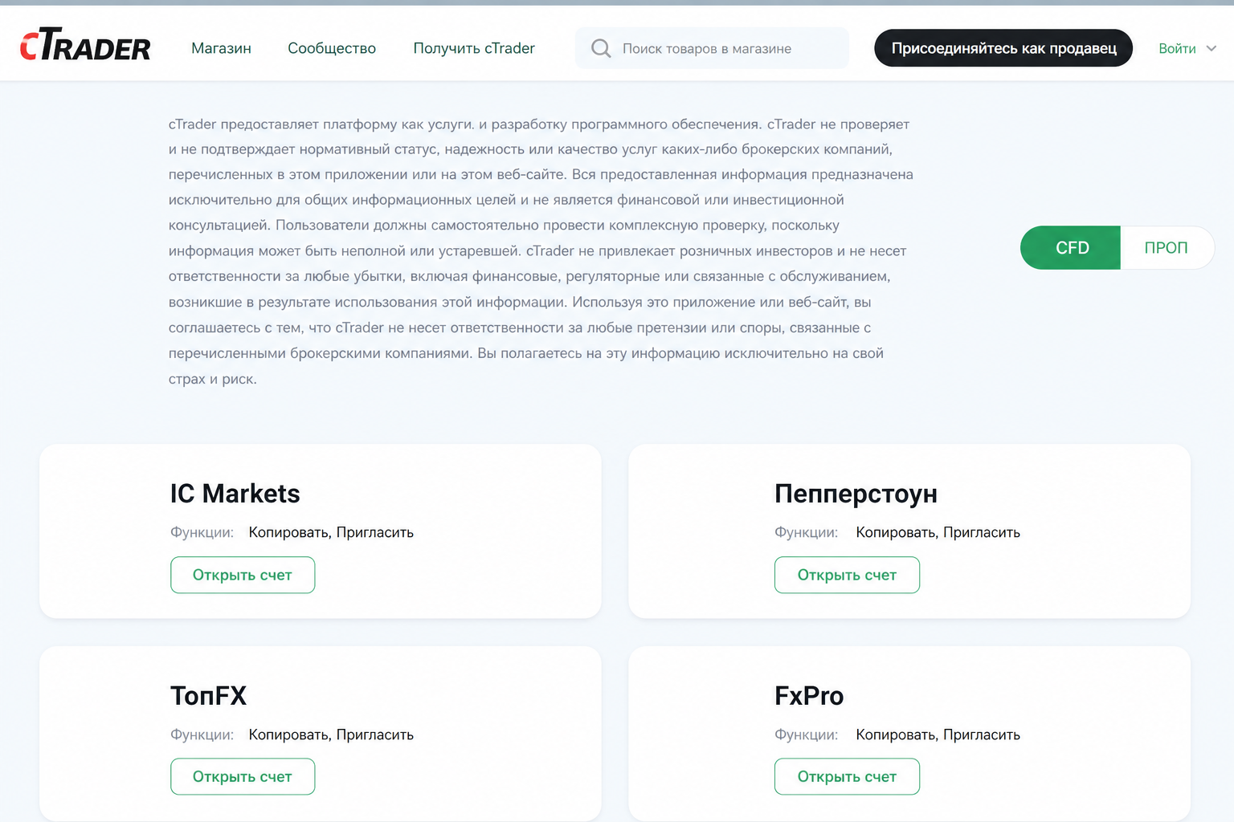Select the IC Markets broker title
The height and width of the screenshot is (822, 1234).
click(235, 494)
